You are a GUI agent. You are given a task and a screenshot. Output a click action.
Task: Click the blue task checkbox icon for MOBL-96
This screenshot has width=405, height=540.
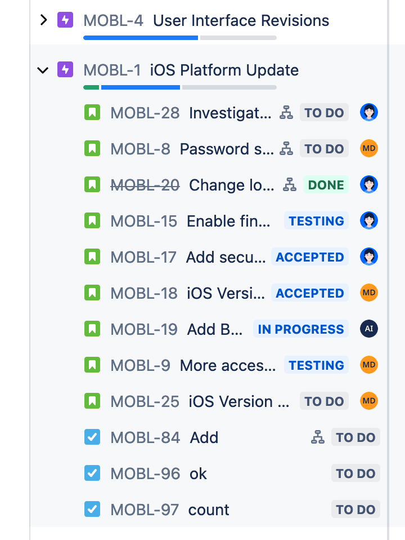[x=92, y=473]
